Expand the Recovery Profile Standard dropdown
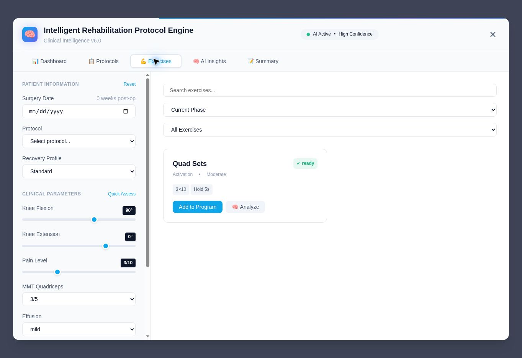The width and height of the screenshot is (522, 358). pos(79,171)
